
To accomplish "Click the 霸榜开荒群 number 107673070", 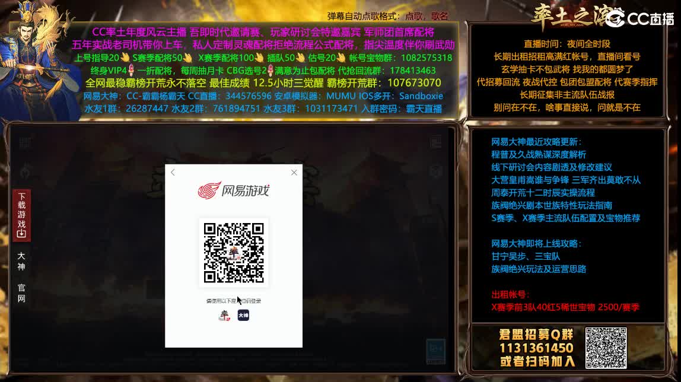I will [x=414, y=82].
